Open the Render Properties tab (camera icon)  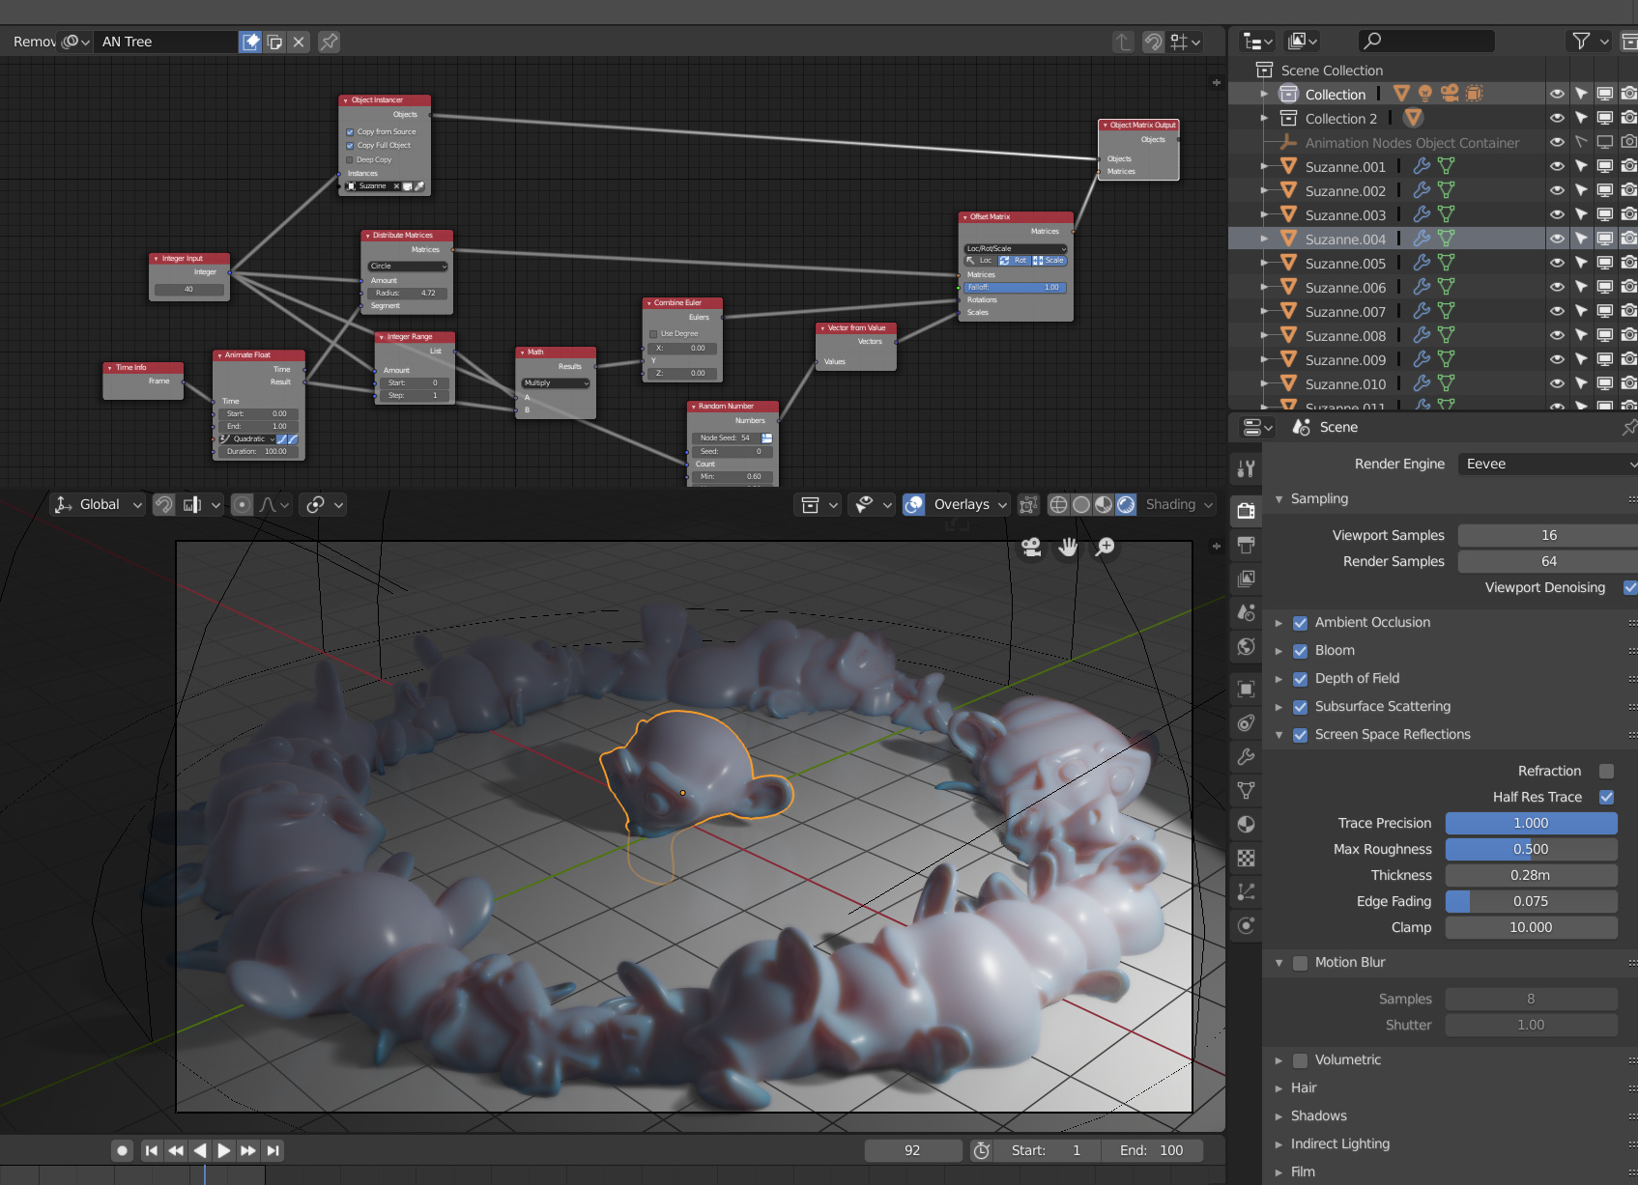click(x=1246, y=511)
